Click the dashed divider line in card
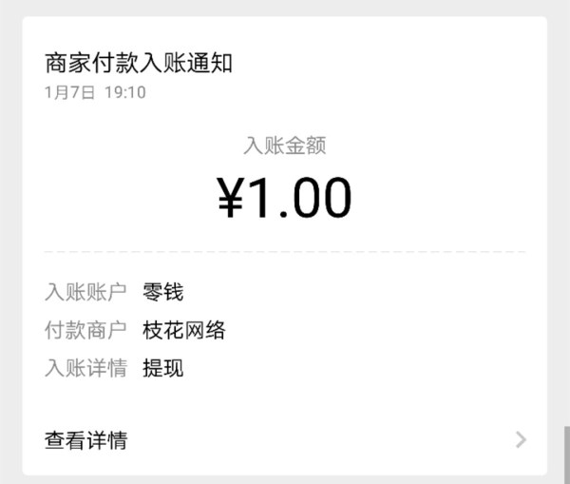Screen dimensions: 570x484 point(285,251)
